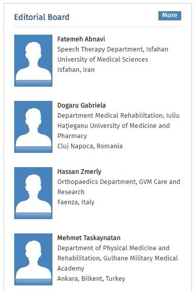Select the name Fatemeh Abnavi
This screenshot has width=195, height=291.
(x=81, y=39)
